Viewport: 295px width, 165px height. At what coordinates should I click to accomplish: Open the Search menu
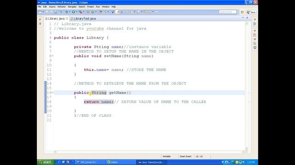[x=82, y=7]
